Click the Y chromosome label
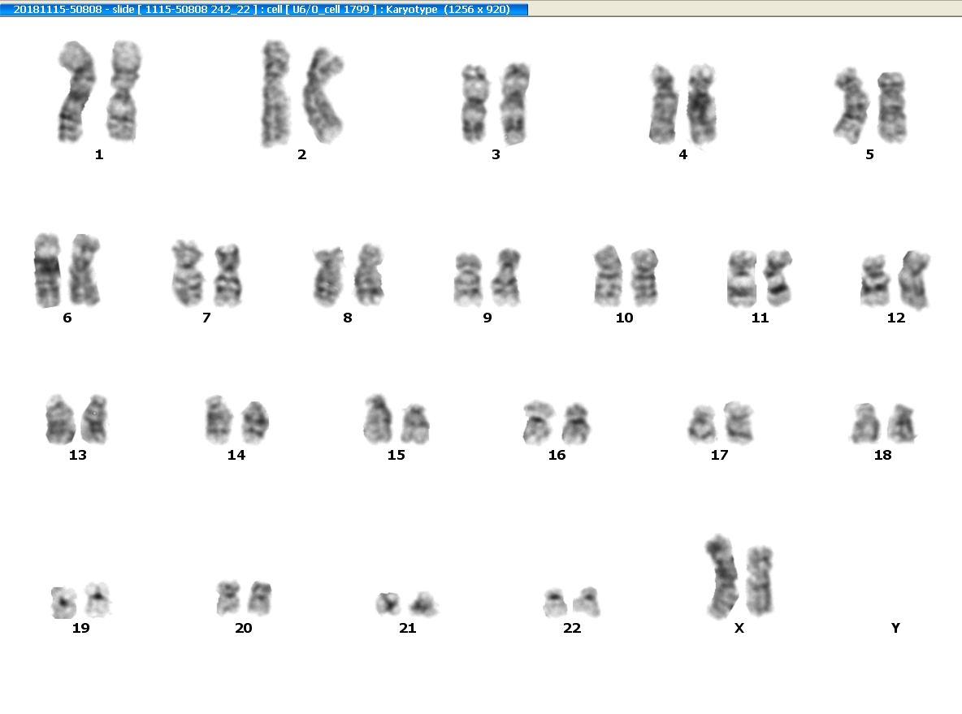 (895, 628)
